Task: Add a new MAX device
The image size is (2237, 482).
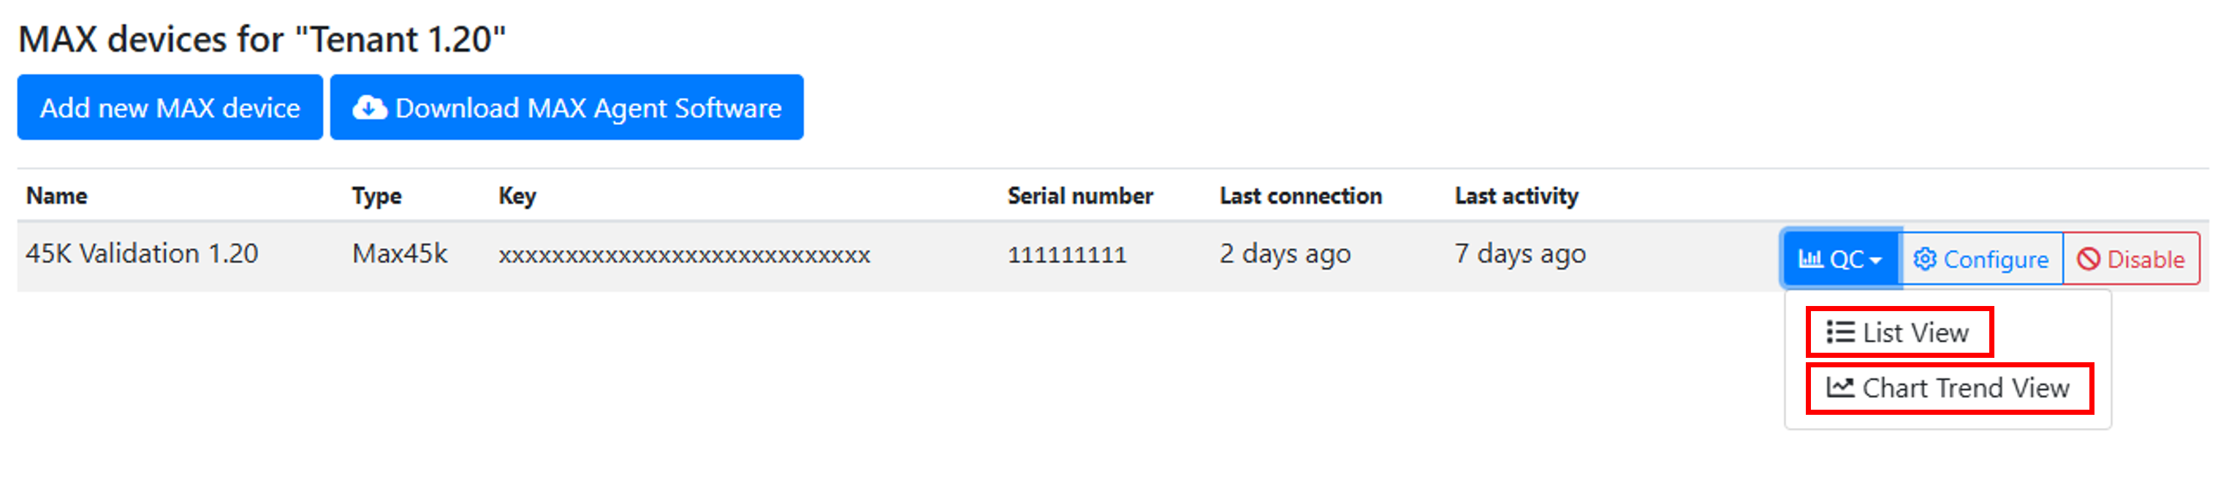Action: pos(170,107)
